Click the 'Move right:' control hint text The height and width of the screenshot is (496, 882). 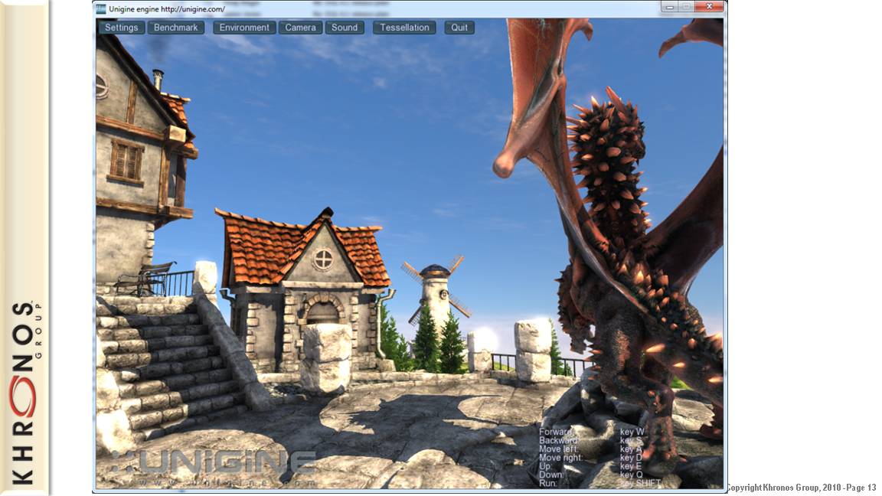[x=560, y=458]
